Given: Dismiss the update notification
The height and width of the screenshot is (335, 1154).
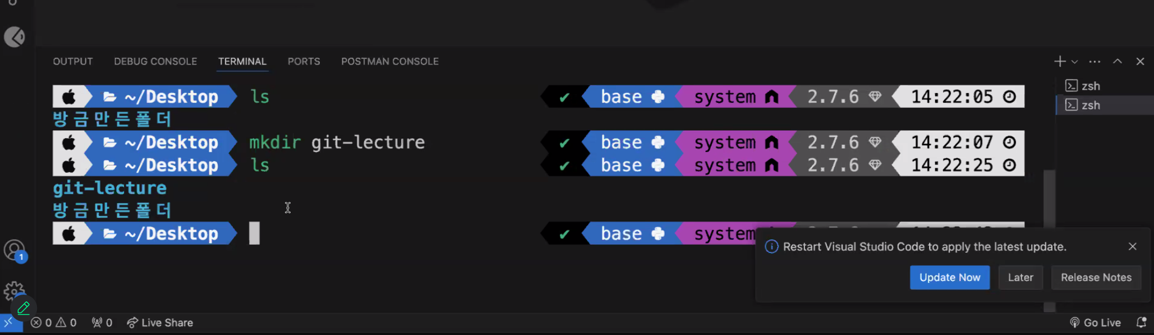Looking at the screenshot, I should (1133, 246).
